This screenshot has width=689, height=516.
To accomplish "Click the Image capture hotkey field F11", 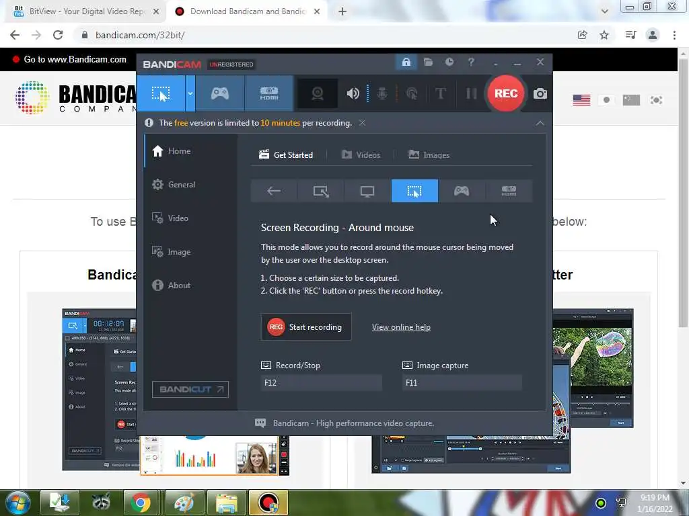I will [462, 382].
